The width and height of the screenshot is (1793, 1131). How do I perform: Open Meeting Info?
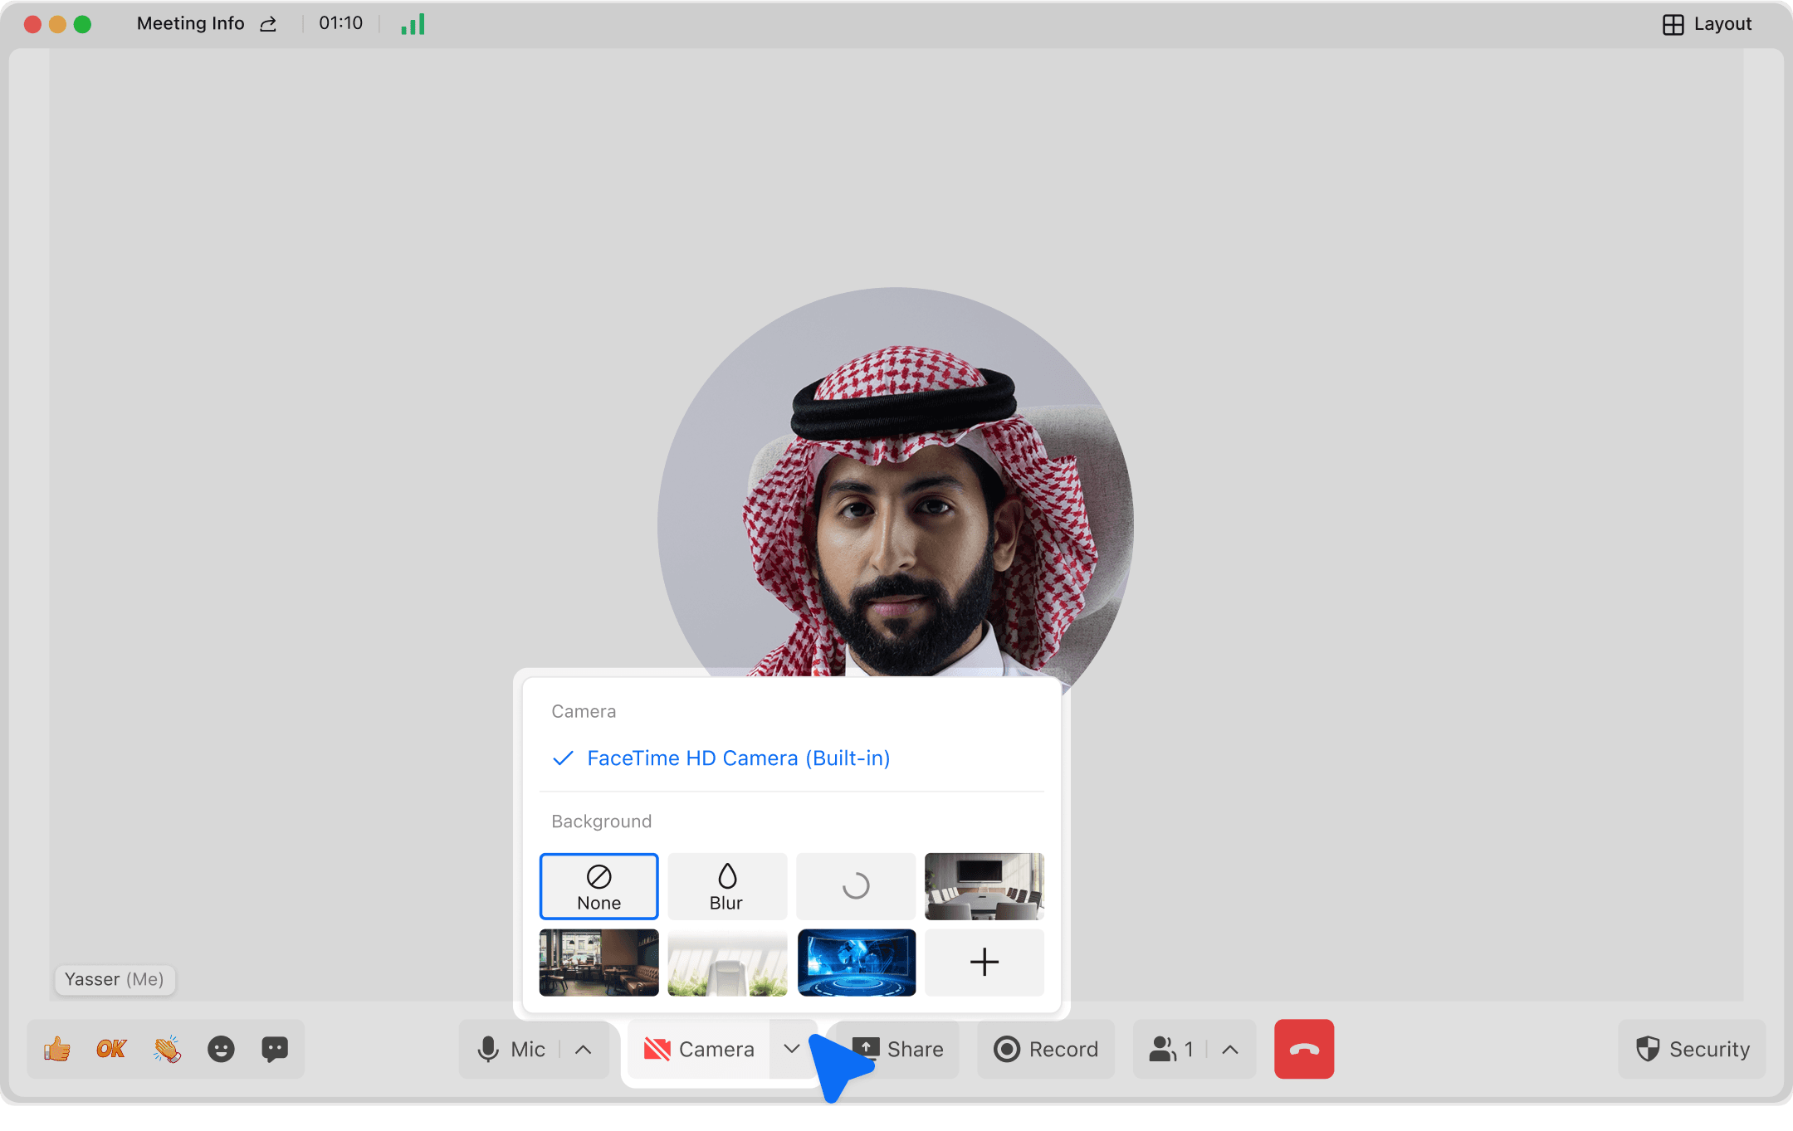tap(190, 24)
